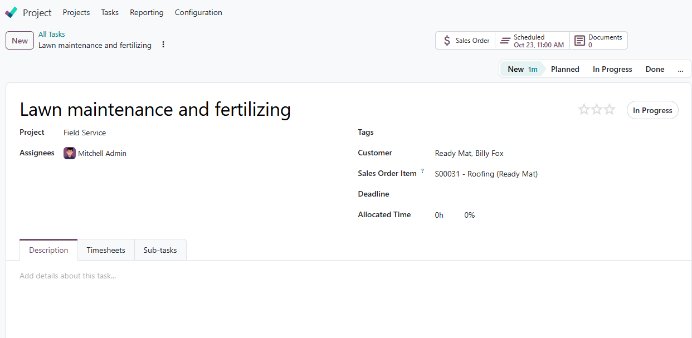The width and height of the screenshot is (692, 338).
Task: Expand more stages with the ellipsis
Action: (680, 70)
